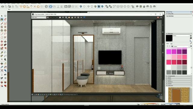
Task: Select the Sample Paint eyedropper in Materials
Action: click(x=191, y=43)
